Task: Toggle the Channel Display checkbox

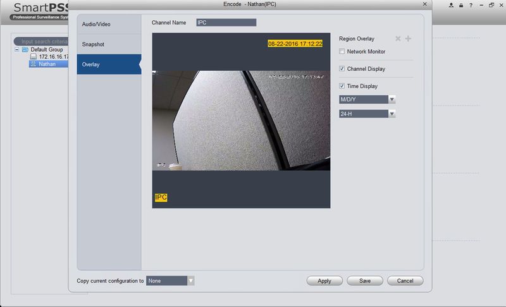Action: pos(342,69)
